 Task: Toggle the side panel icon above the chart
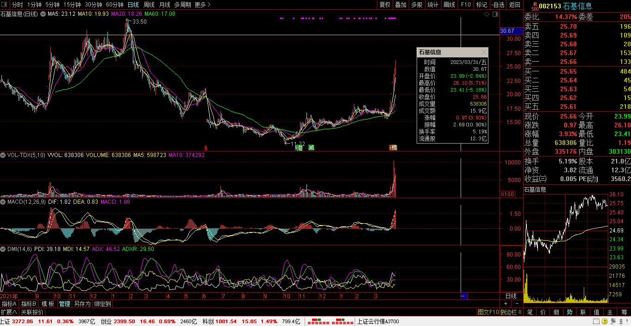[x=494, y=14]
